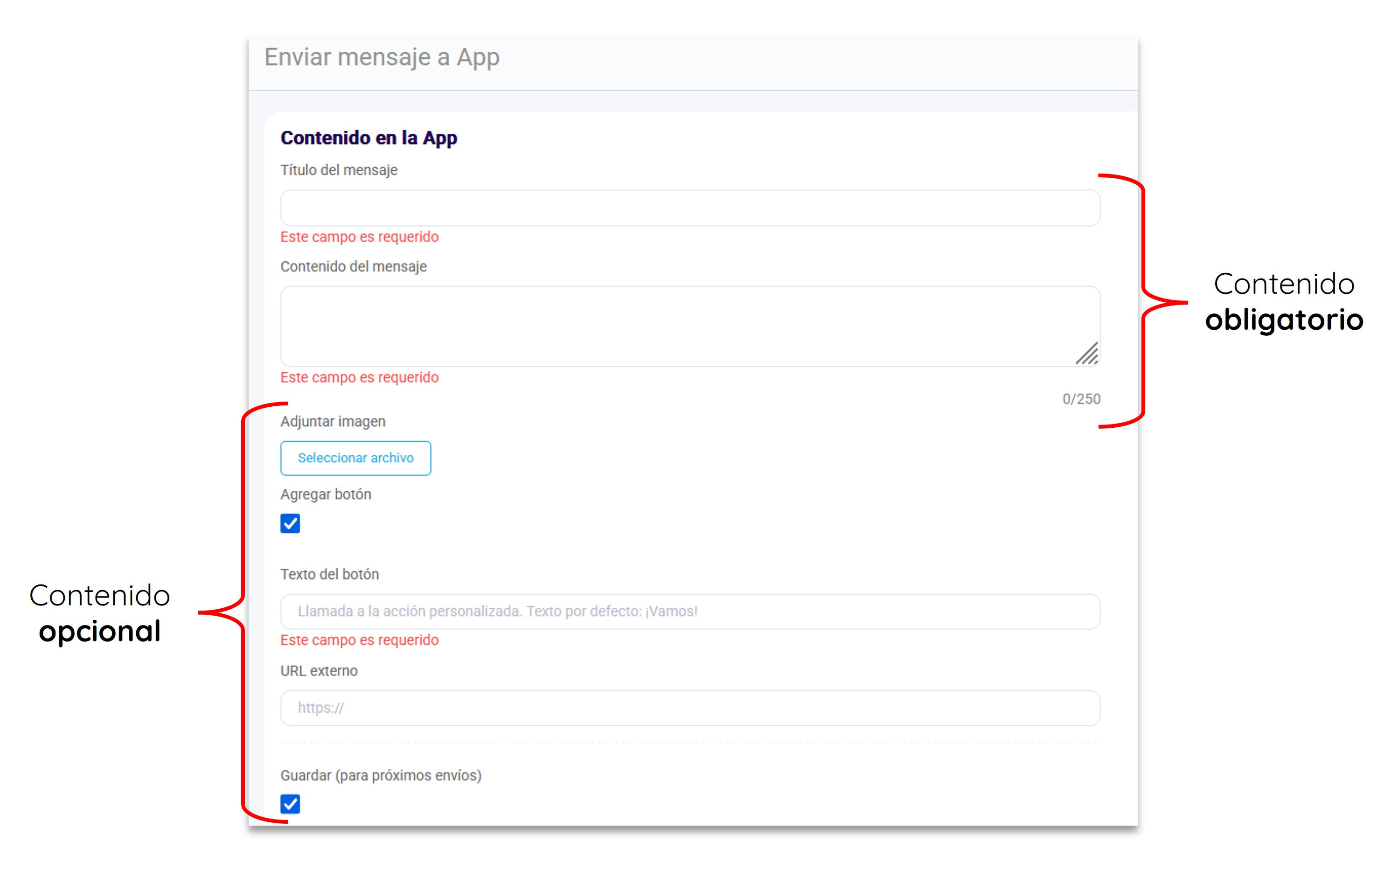Image resolution: width=1391 pixels, height=883 pixels.
Task: Click the Texto del botón label
Action: (x=329, y=575)
